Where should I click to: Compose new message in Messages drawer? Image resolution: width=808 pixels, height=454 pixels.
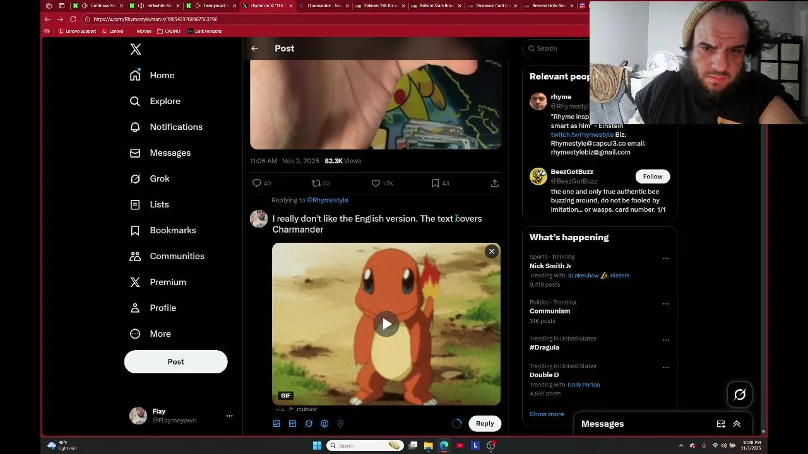[721, 424]
